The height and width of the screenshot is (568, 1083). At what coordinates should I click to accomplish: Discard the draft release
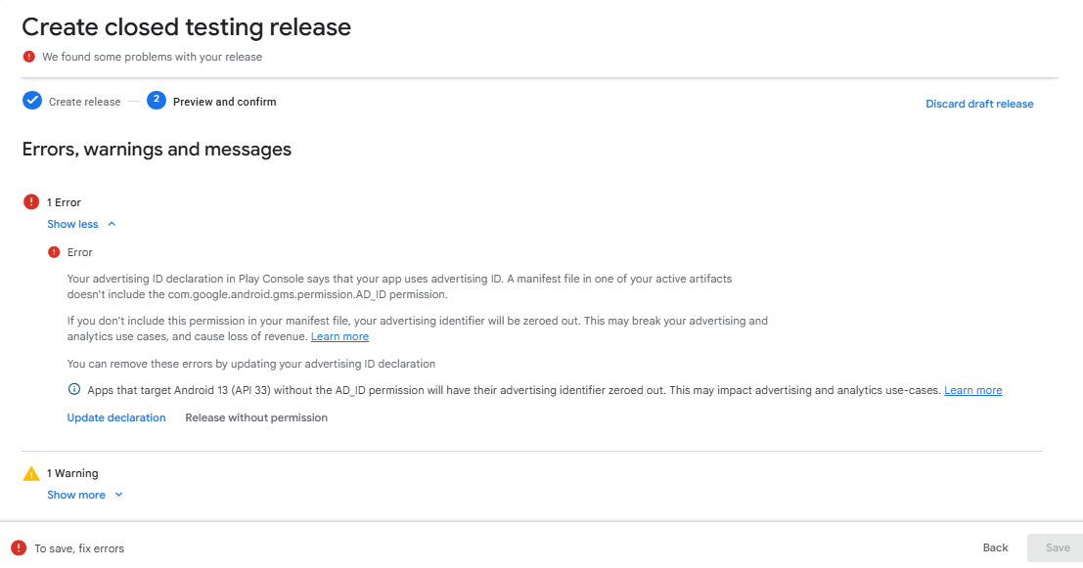pyautogui.click(x=979, y=104)
